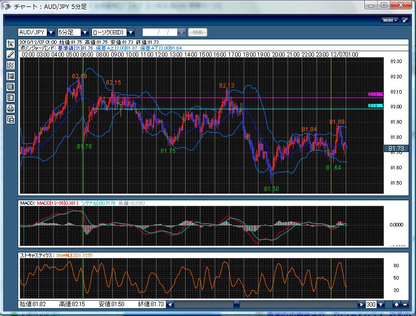This screenshot has width=416, height=316.
Task: Select the pencil drawing tool
Action: click(11, 55)
